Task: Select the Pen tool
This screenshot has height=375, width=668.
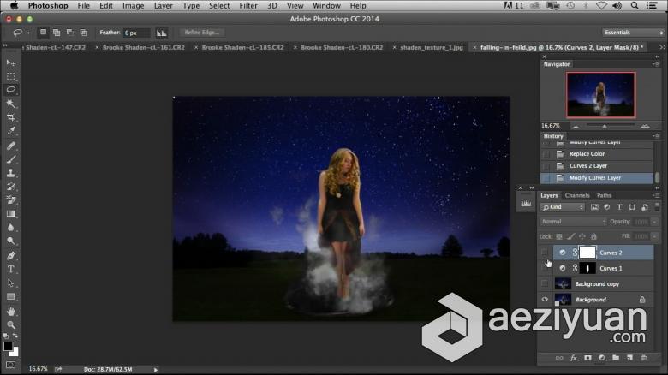Action: pos(10,256)
